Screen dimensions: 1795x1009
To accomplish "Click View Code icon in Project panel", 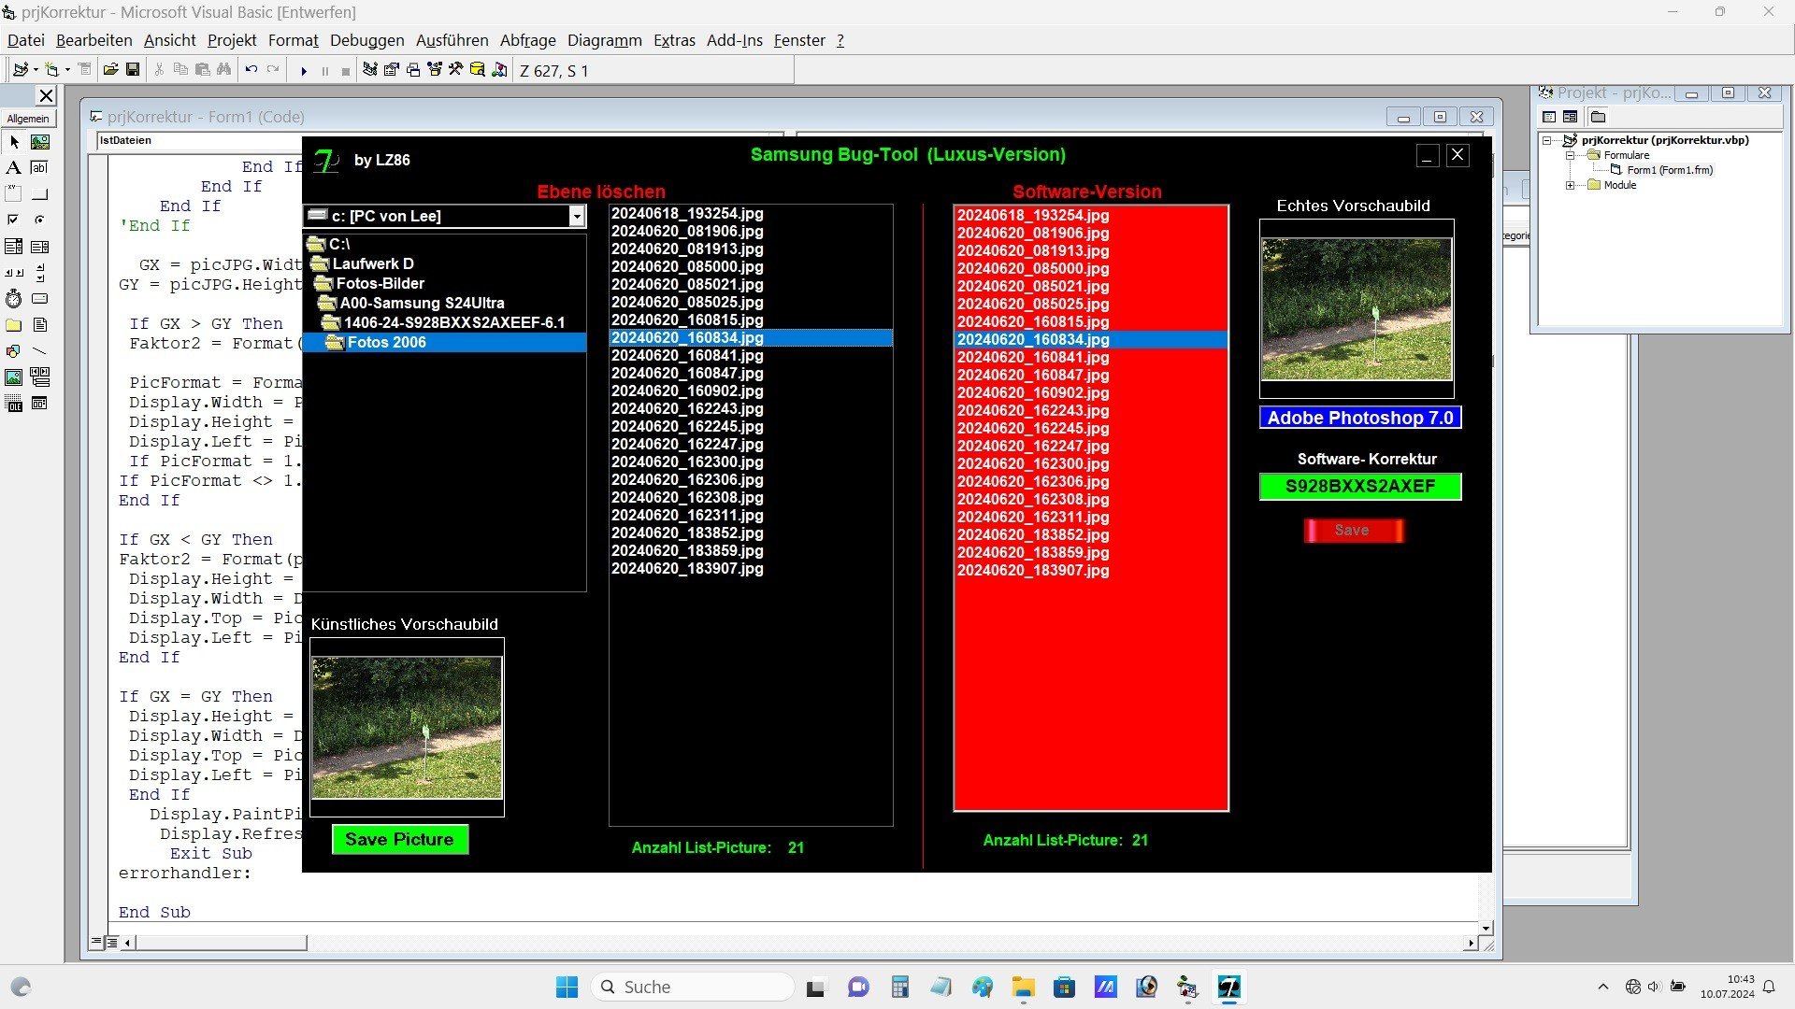I will 1549,117.
